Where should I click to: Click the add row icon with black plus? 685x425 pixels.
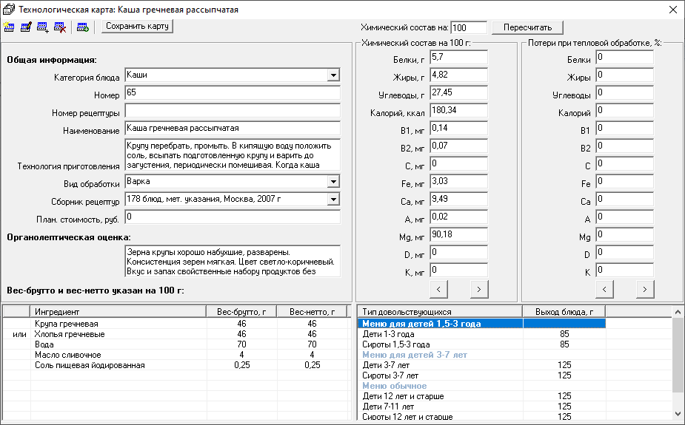coord(43,27)
